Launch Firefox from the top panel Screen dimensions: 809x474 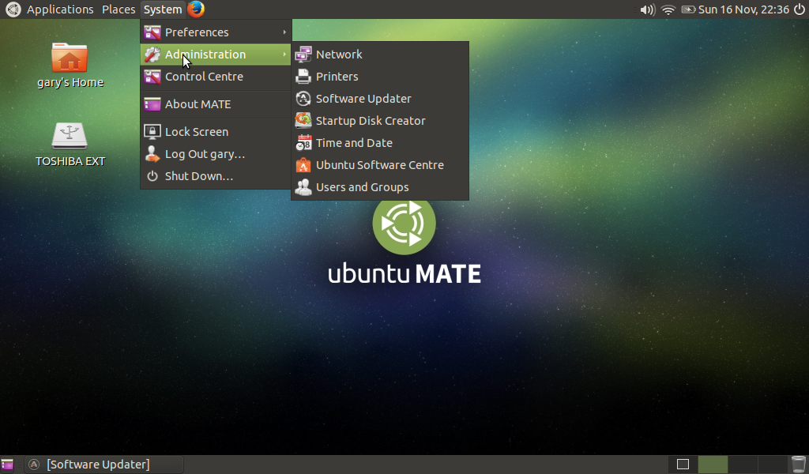[x=196, y=9]
